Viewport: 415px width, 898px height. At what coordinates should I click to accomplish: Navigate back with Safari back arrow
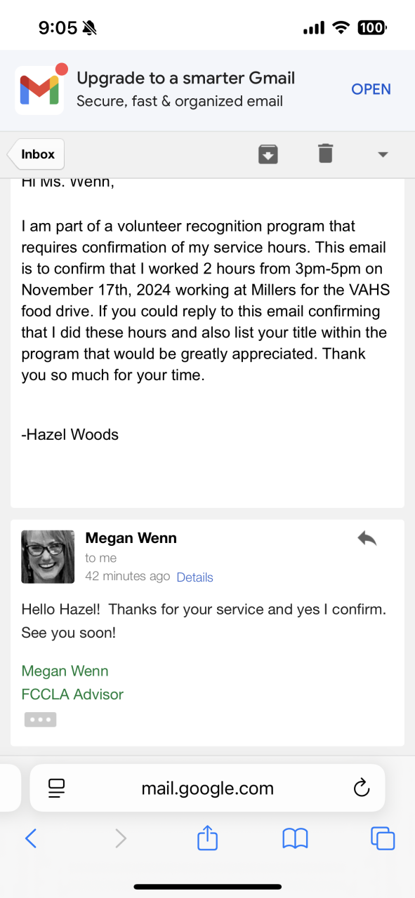coord(31,838)
